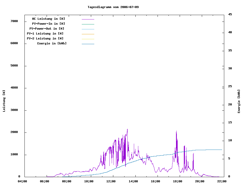The image size is (250, 187).
Task: Select the 12:00 time axis label
Action: [111, 181]
